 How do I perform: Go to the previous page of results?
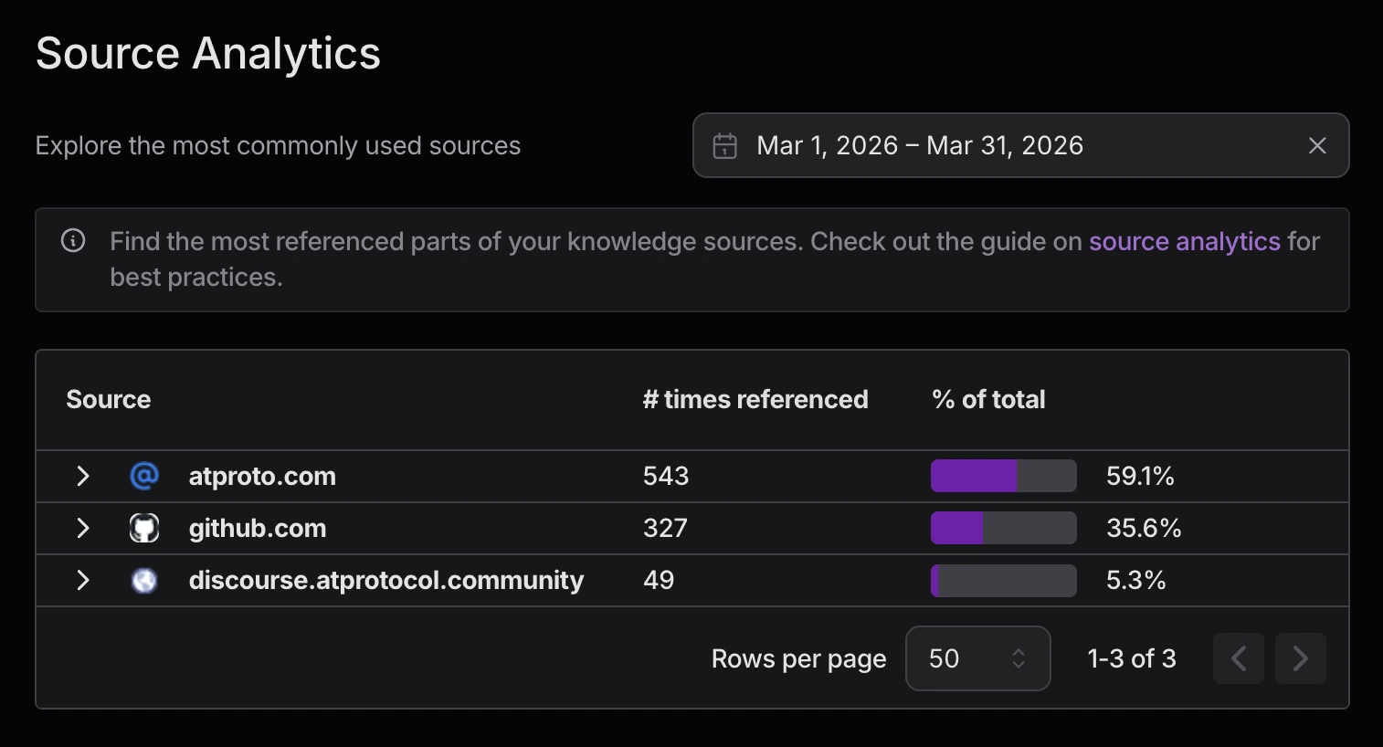point(1239,658)
